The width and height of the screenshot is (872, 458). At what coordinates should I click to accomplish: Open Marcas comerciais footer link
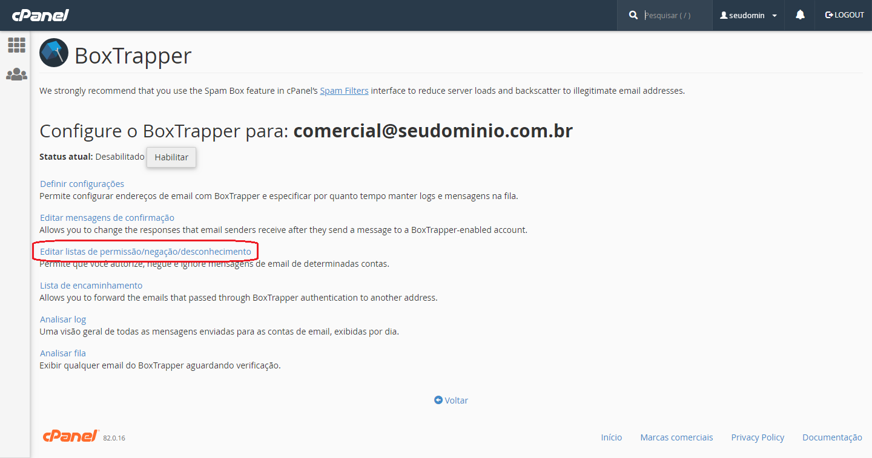coord(677,437)
